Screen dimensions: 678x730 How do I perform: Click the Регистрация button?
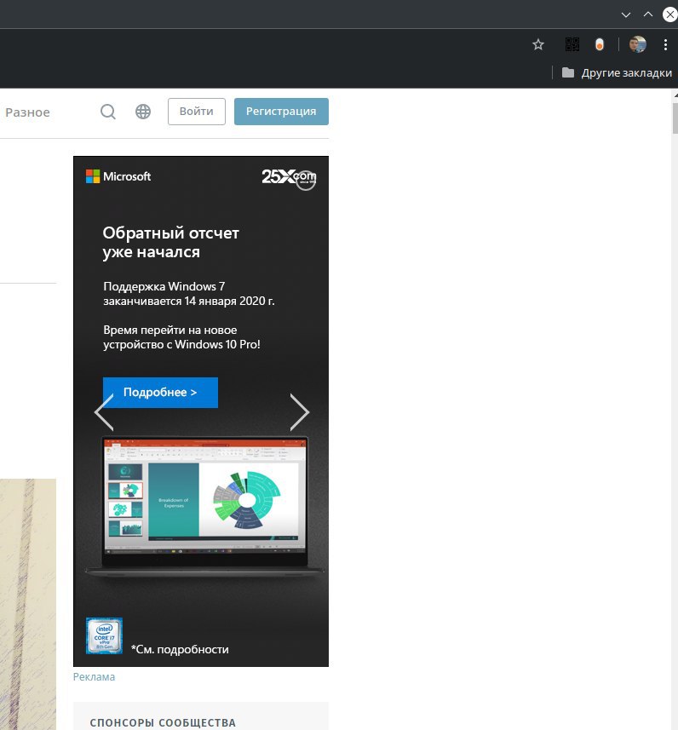click(281, 112)
